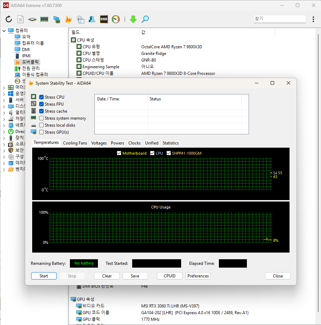321x325 pixels.
Task: Open the Report document icon
Action: point(20,19)
